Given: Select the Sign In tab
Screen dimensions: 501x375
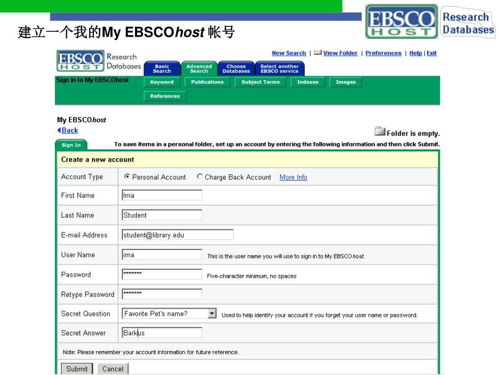Looking at the screenshot, I should pos(71,145).
